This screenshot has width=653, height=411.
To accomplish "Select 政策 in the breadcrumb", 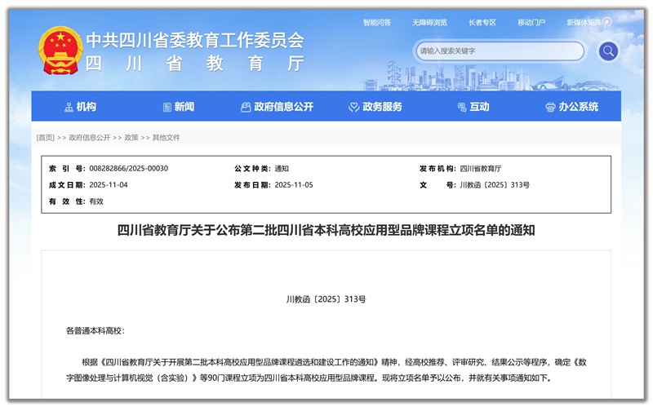I will (131, 138).
